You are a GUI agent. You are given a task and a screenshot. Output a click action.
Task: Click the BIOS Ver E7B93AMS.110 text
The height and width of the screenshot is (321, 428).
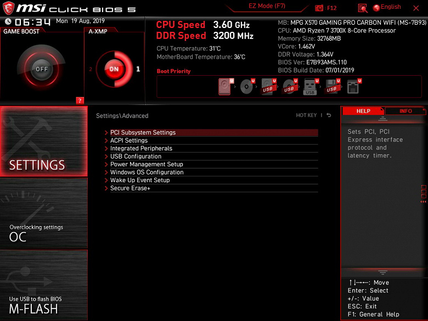(312, 62)
